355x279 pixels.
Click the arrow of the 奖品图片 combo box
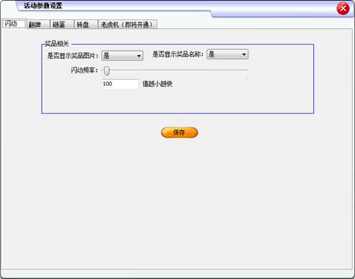(x=139, y=56)
